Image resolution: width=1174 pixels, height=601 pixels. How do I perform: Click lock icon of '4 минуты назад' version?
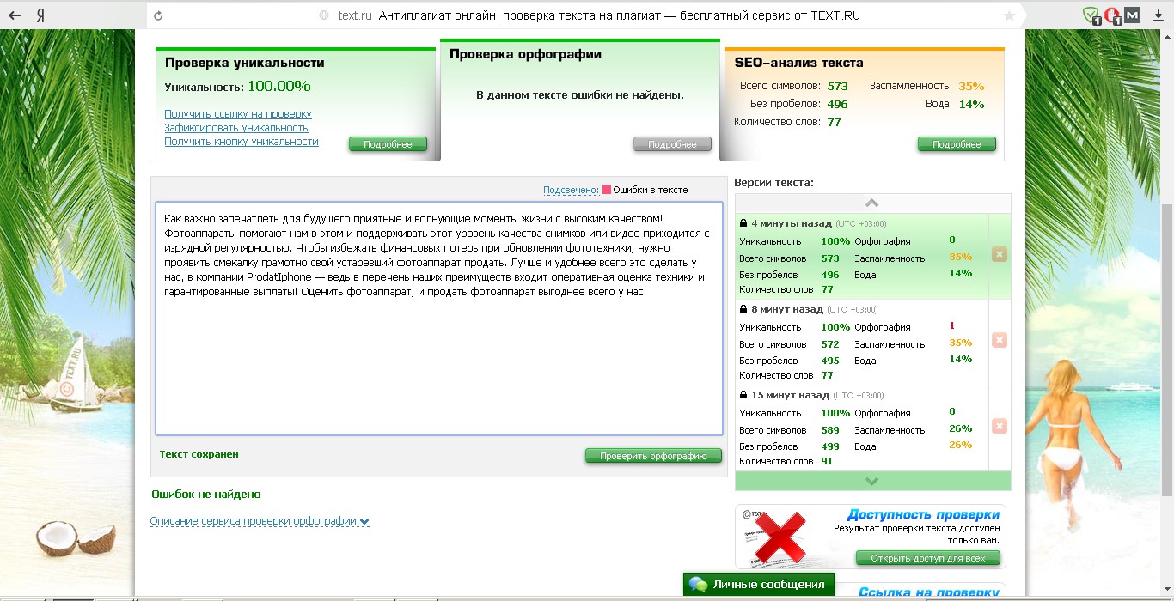click(743, 223)
